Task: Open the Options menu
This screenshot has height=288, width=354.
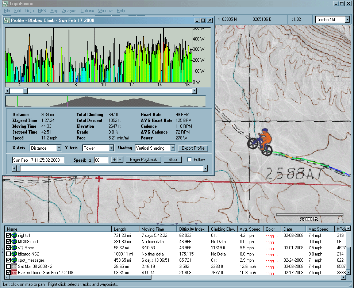Action: 87,11
